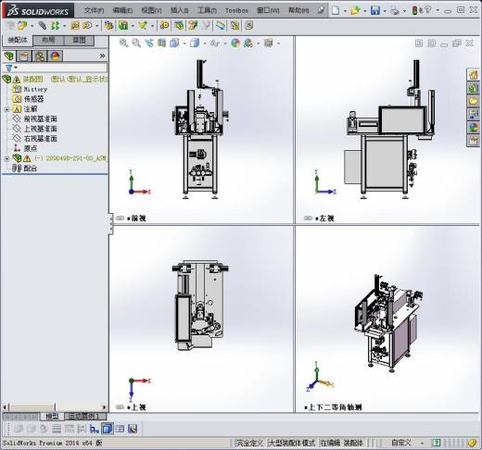Image resolution: width=482 pixels, height=450 pixels.
Task: Switch to the 装配体 (Assembly) tab
Action: (18, 40)
